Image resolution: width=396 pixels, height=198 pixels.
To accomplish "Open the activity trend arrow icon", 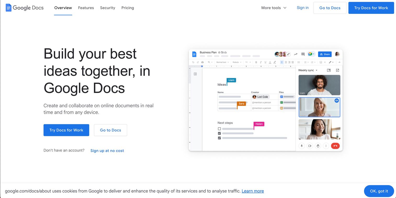I will pyautogui.click(x=296, y=54).
